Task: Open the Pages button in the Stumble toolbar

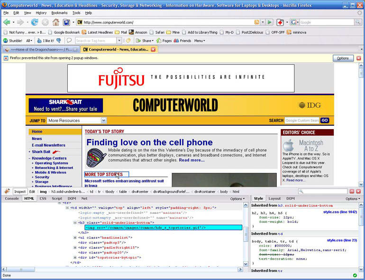Action: pos(164,41)
